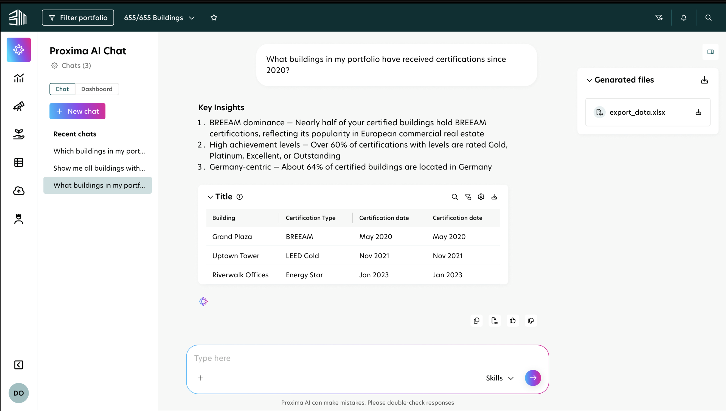
Task: Download export_data.xlsx file
Action: click(x=698, y=112)
